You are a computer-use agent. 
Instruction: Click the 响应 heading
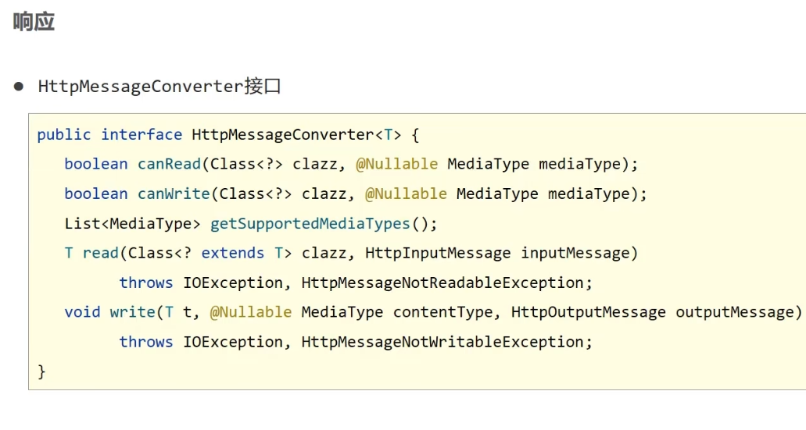click(x=34, y=22)
